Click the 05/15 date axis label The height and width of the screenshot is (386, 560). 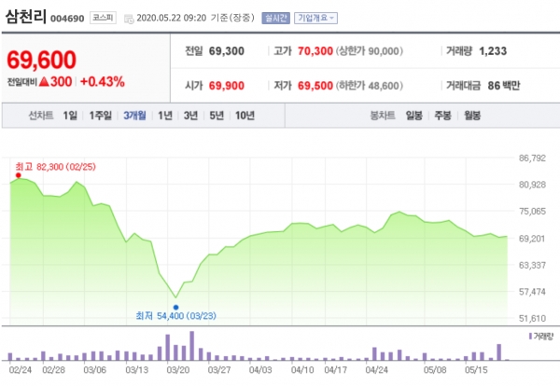[476, 370]
